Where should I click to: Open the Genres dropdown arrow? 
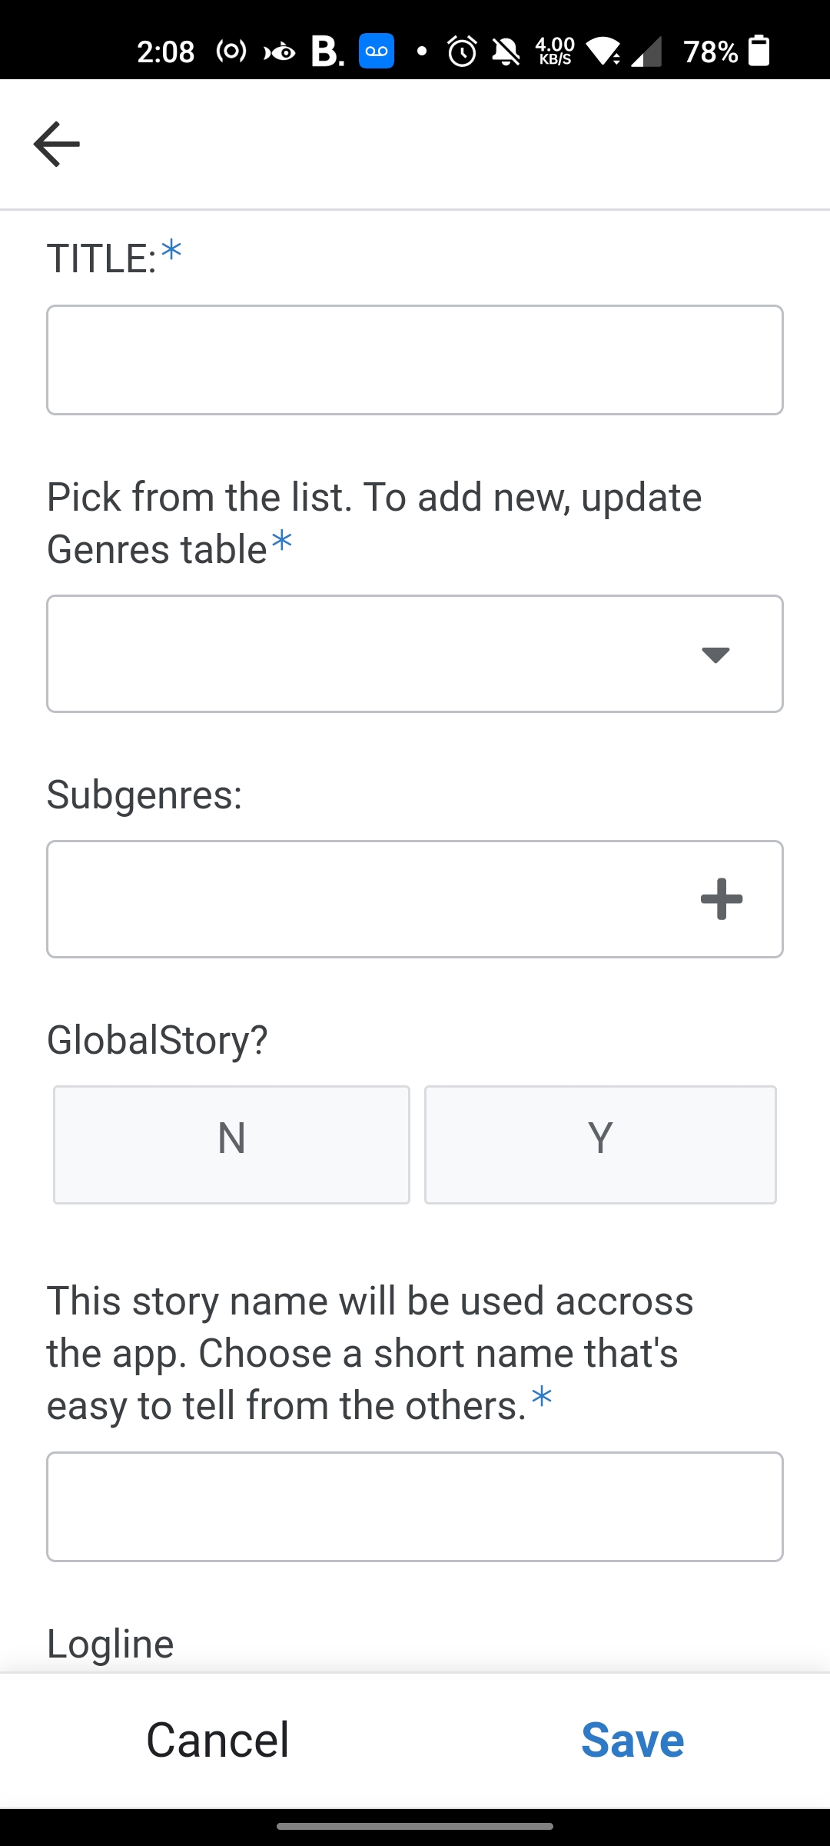pyautogui.click(x=715, y=655)
